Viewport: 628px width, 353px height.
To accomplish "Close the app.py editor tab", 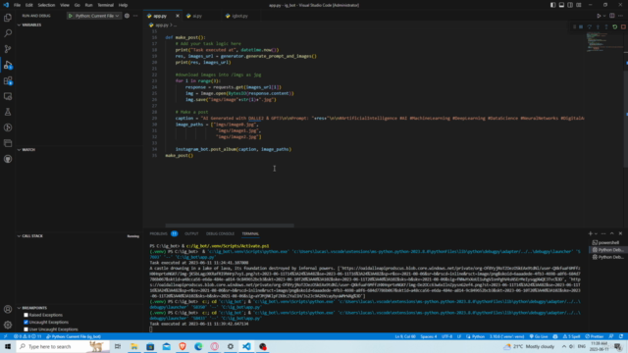I will pos(178,16).
